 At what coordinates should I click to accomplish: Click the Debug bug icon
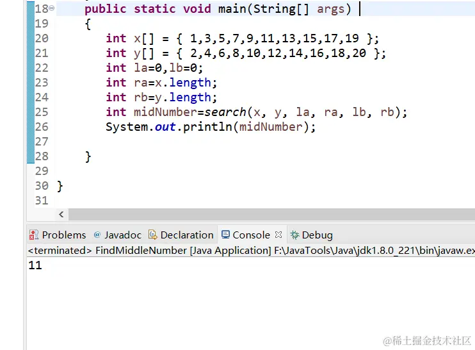click(x=294, y=235)
